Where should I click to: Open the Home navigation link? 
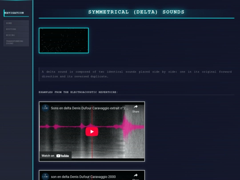16,23
